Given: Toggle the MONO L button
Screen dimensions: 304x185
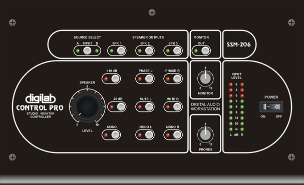Looking at the screenshot, I should click(149, 135).
